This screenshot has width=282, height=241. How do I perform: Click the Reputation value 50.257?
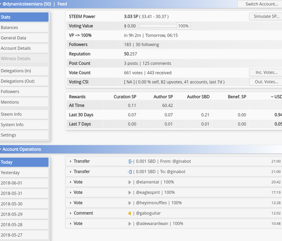click(130, 54)
